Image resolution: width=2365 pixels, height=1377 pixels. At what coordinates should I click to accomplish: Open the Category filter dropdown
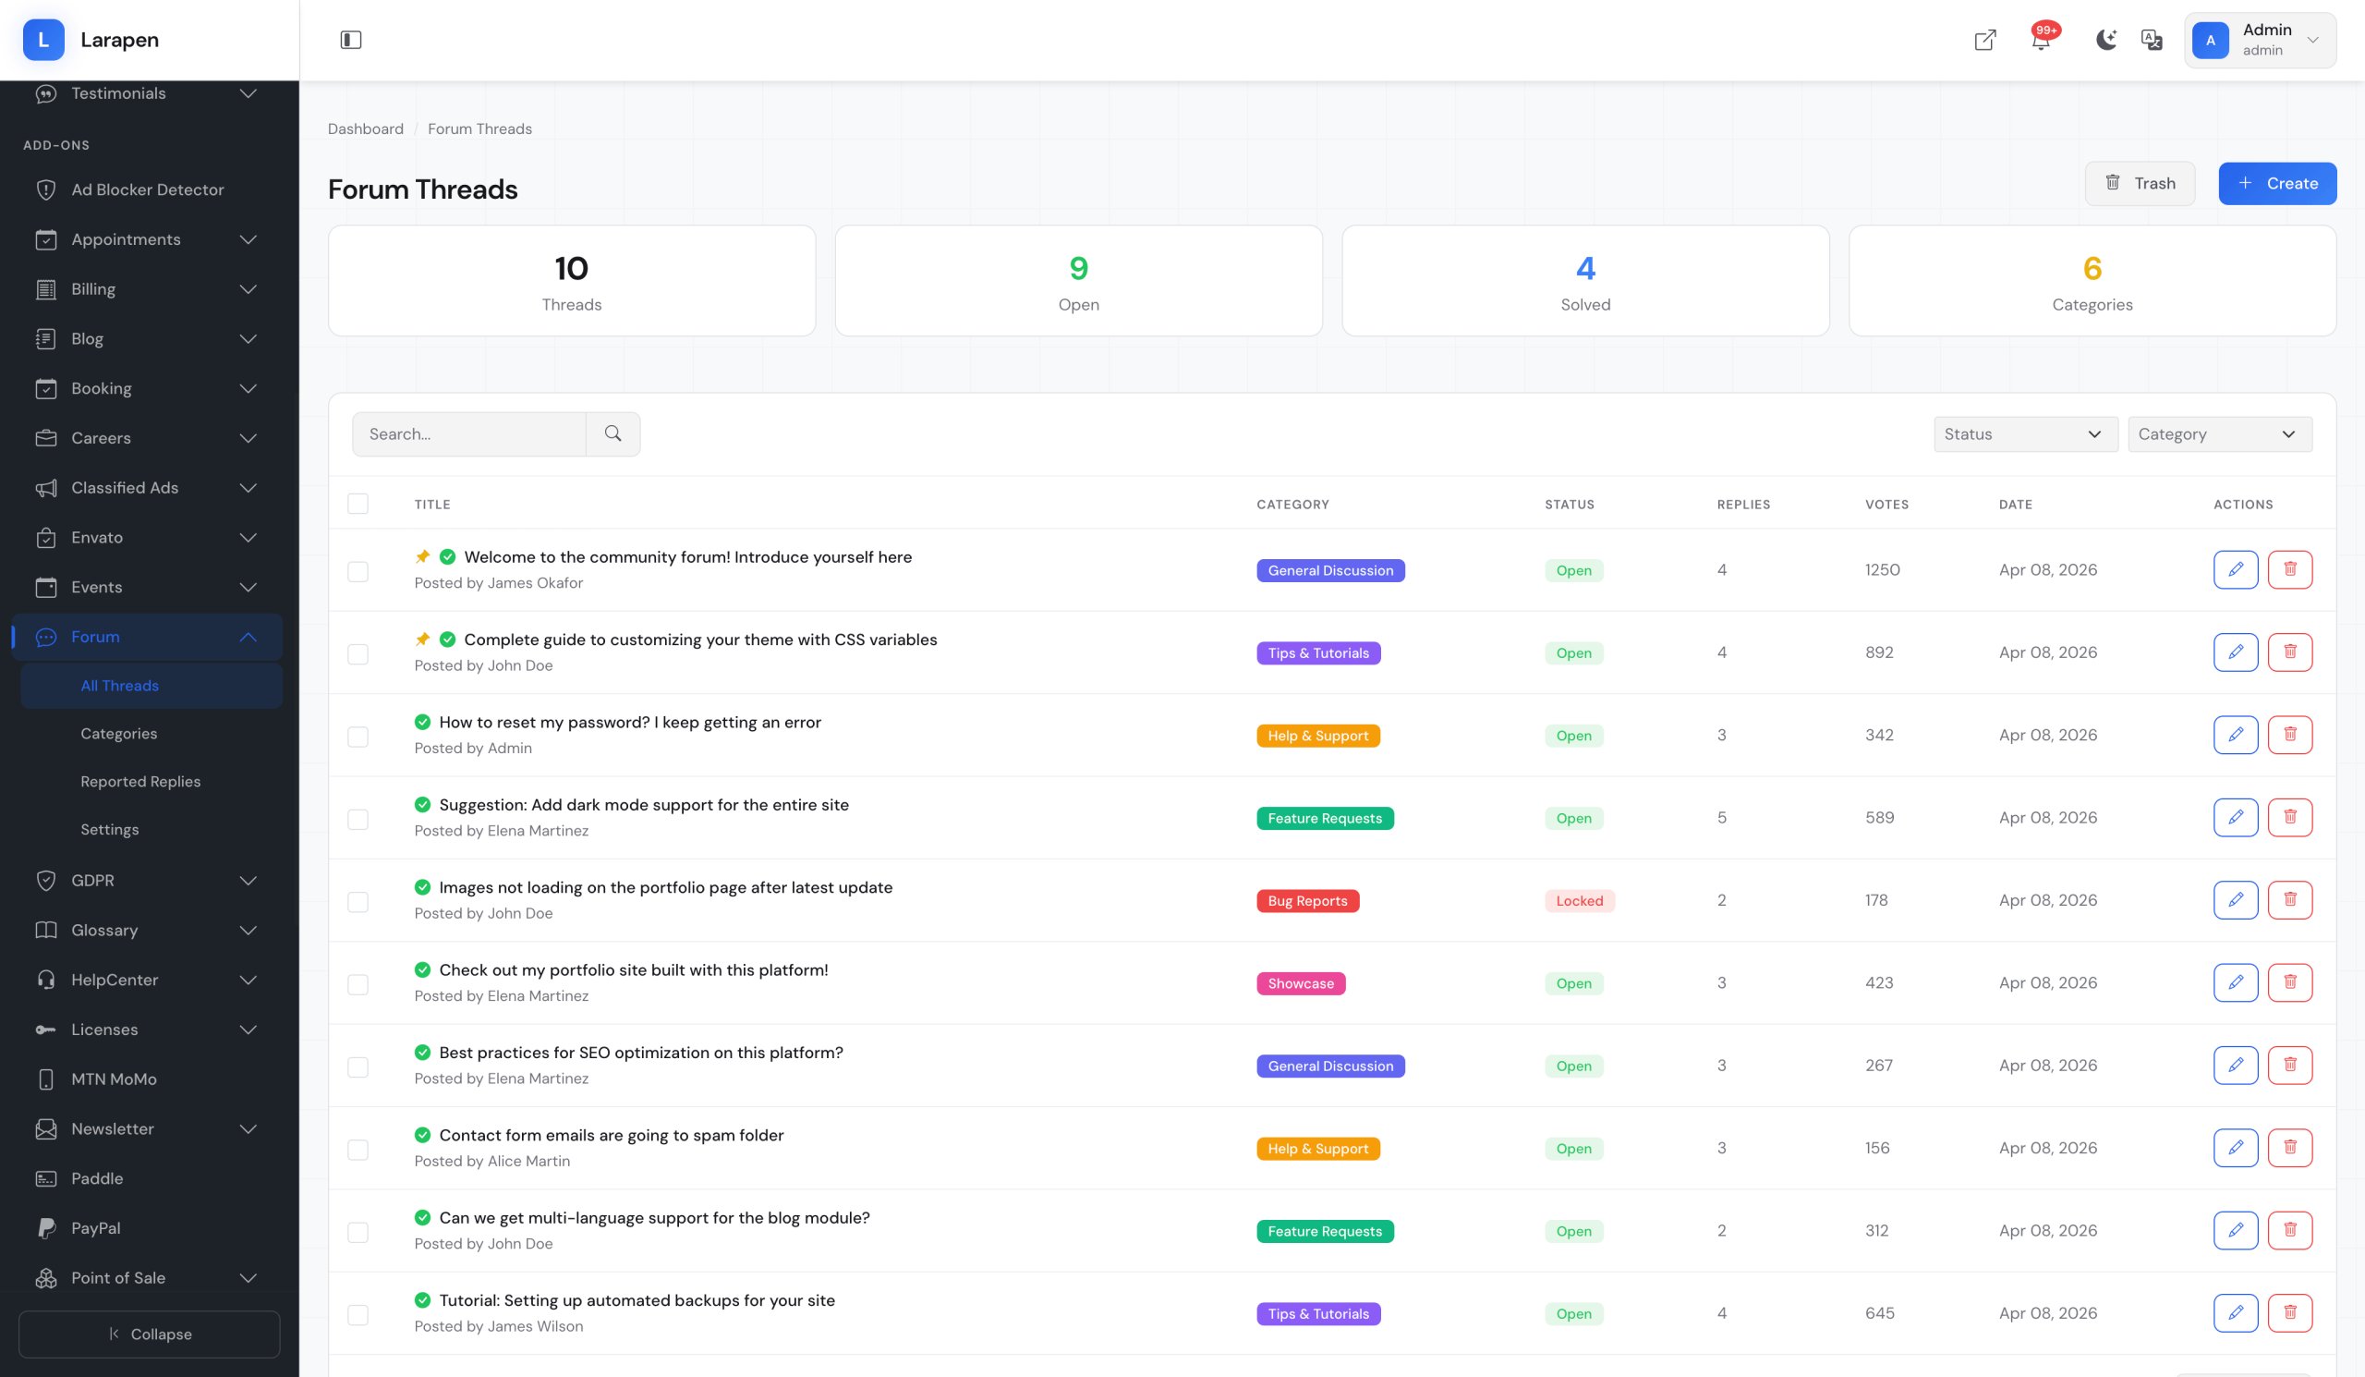2220,433
